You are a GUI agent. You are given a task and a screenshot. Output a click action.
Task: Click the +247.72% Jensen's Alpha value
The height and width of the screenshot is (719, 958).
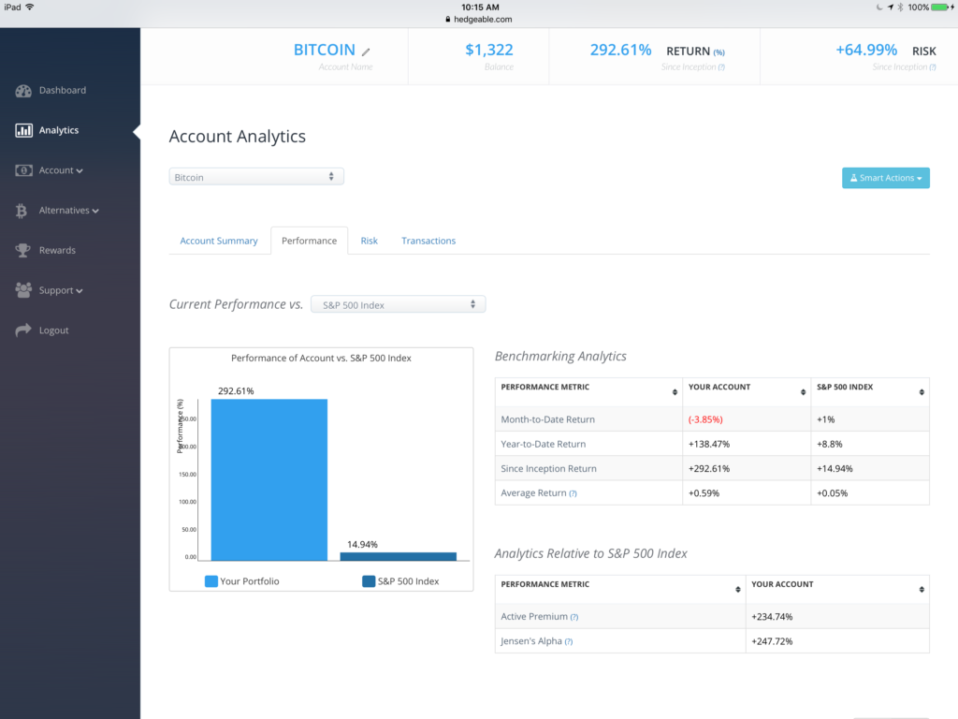(772, 641)
